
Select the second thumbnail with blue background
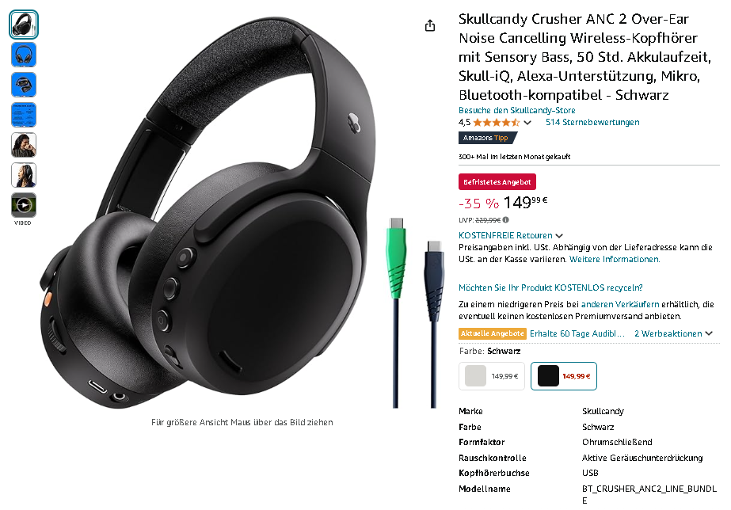click(23, 55)
